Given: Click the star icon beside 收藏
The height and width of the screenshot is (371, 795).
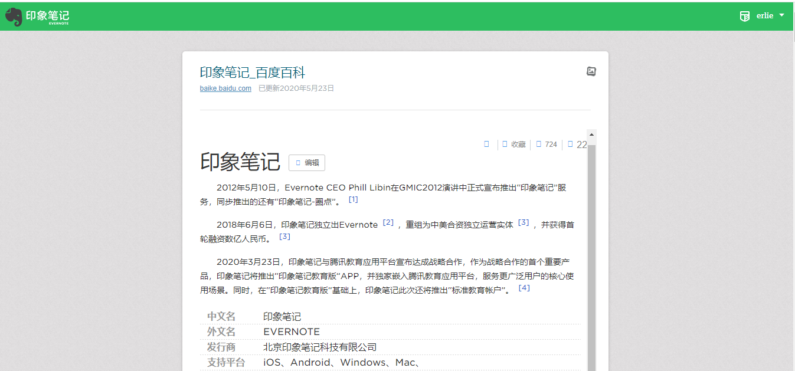Looking at the screenshot, I should point(505,144).
